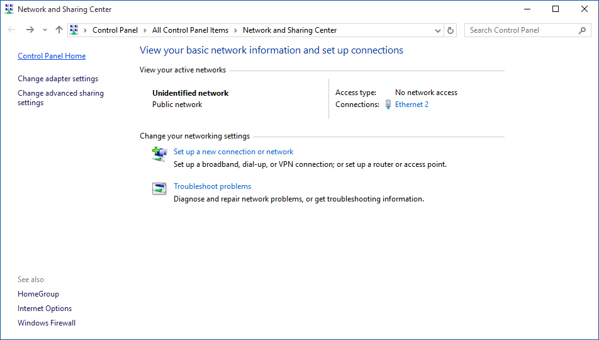Select All Control Panel Items breadcrumb

click(x=190, y=30)
